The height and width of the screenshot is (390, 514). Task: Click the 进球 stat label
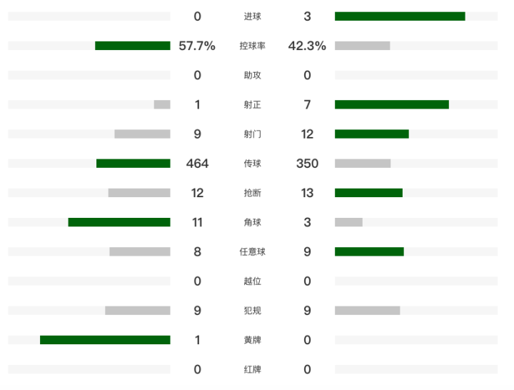[252, 16]
